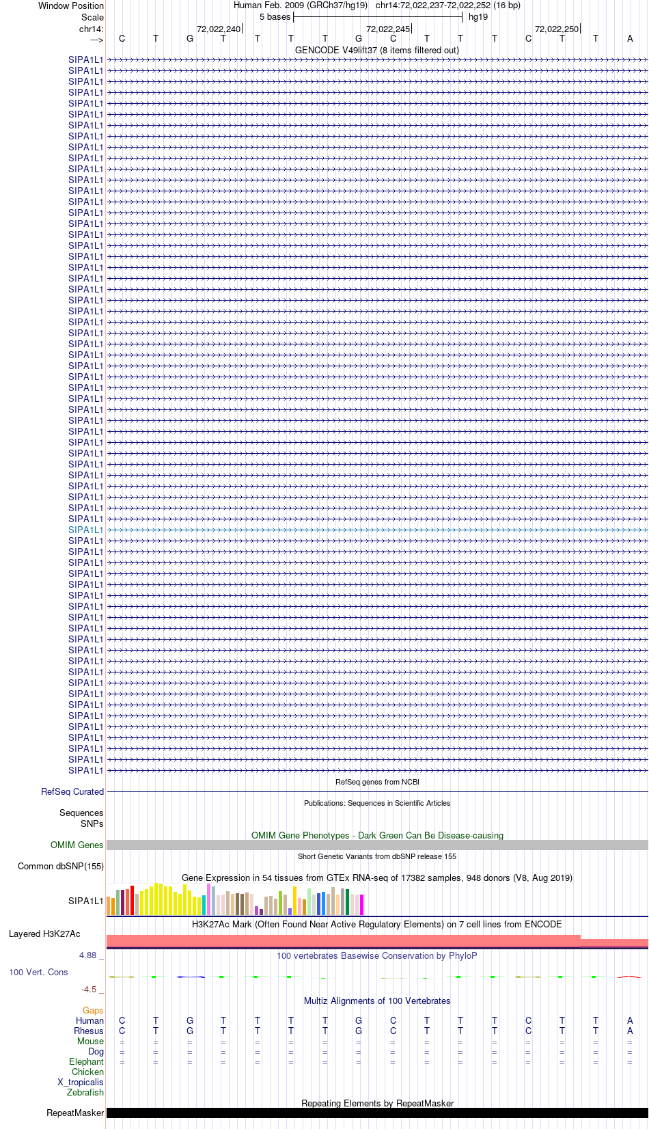Open 'RefSeq genes from NCBI' track title
The height and width of the screenshot is (1129, 649).
377,782
